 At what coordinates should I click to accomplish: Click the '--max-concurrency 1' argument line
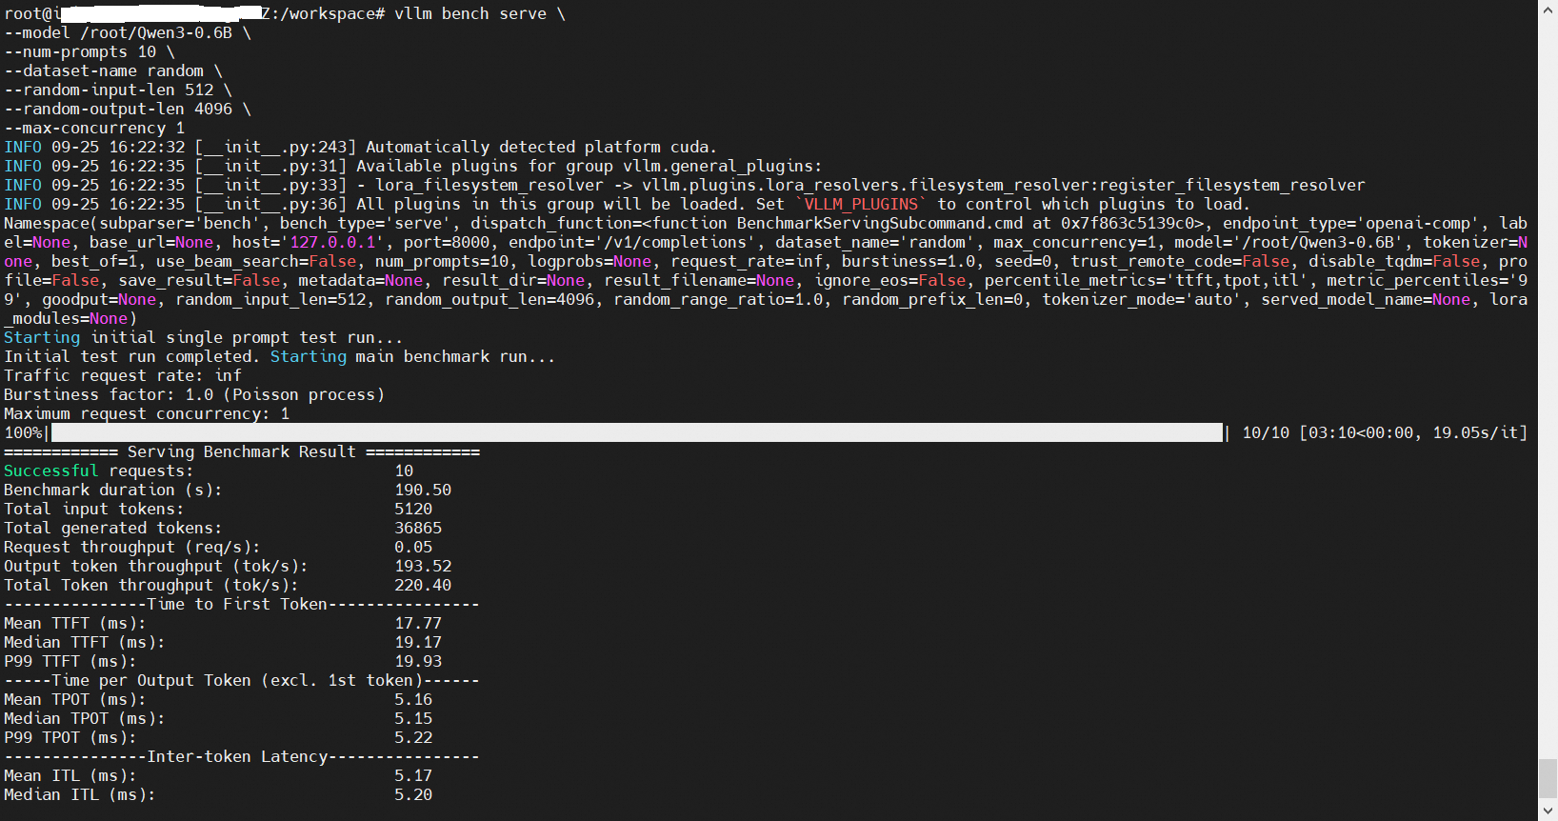click(x=94, y=129)
